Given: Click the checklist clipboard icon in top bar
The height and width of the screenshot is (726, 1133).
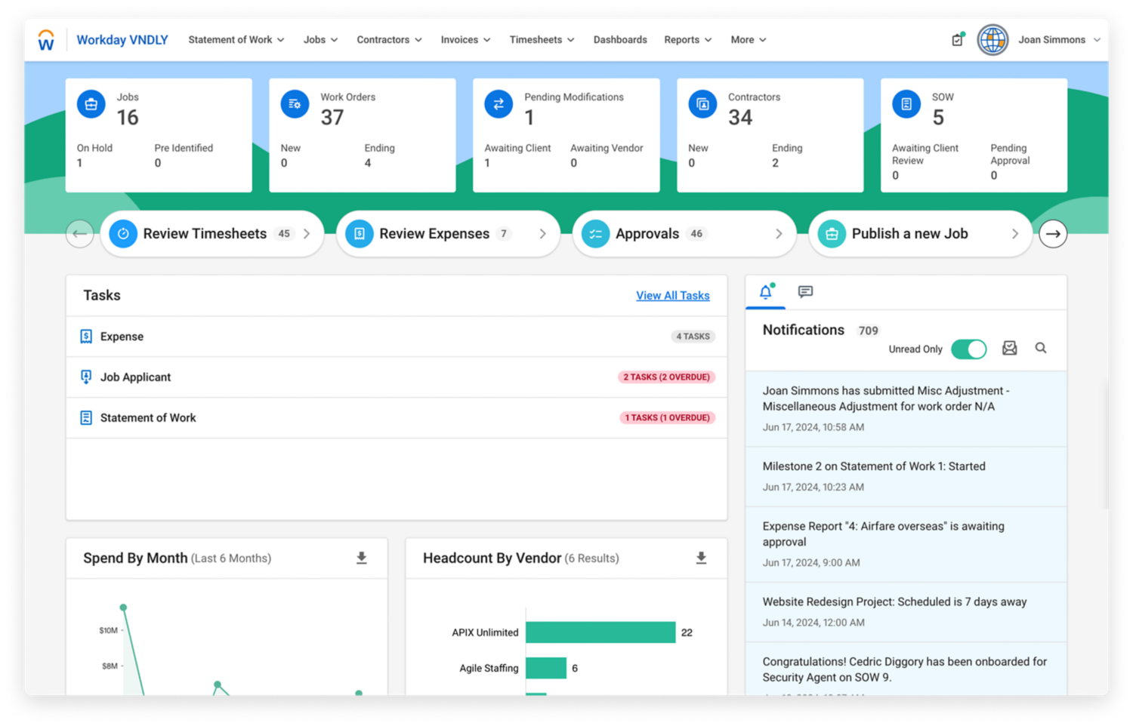Looking at the screenshot, I should [957, 39].
